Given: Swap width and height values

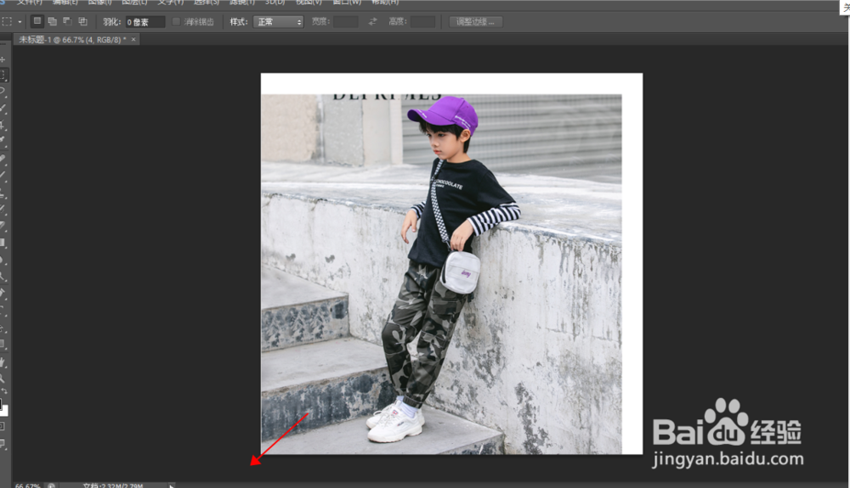Looking at the screenshot, I should [372, 21].
